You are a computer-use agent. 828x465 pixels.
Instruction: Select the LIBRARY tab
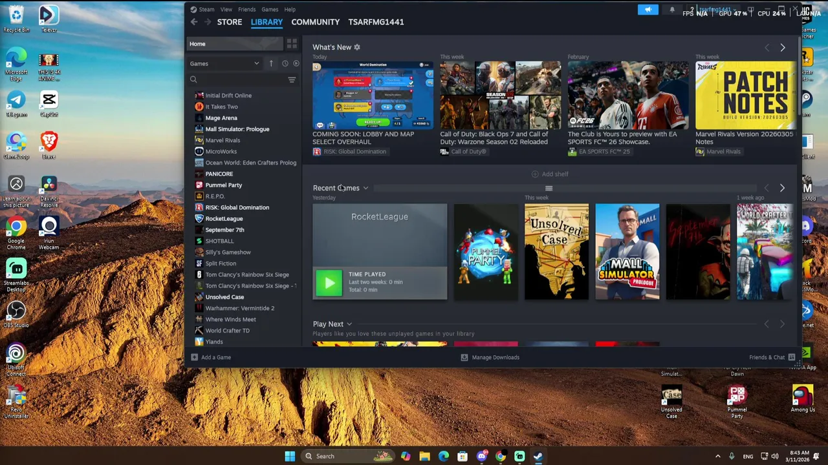tap(267, 22)
